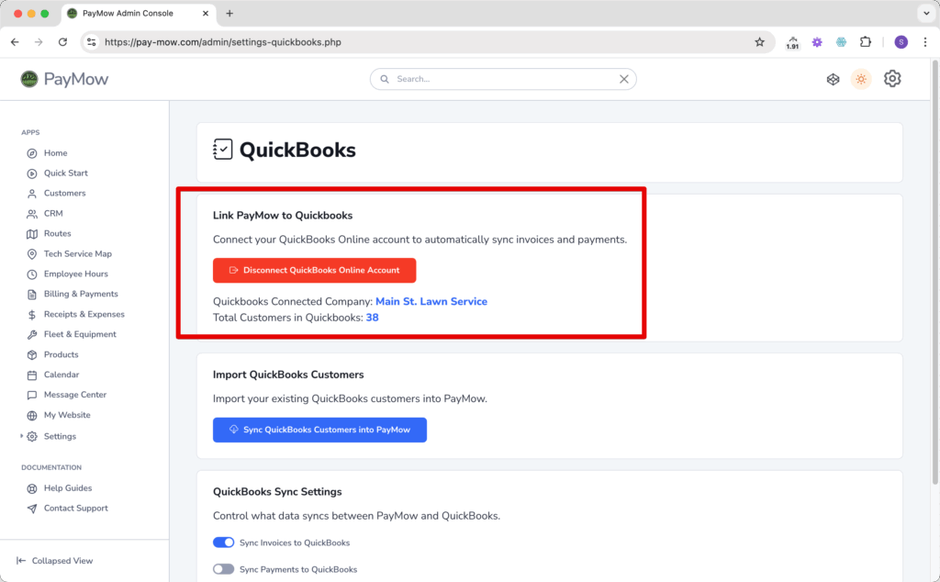The height and width of the screenshot is (582, 940).
Task: Collapse sidebar using Collapsed View
Action: [54, 561]
